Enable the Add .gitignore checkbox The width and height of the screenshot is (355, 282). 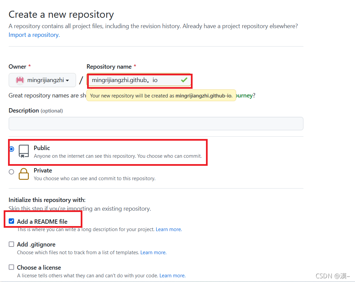tap(11, 244)
